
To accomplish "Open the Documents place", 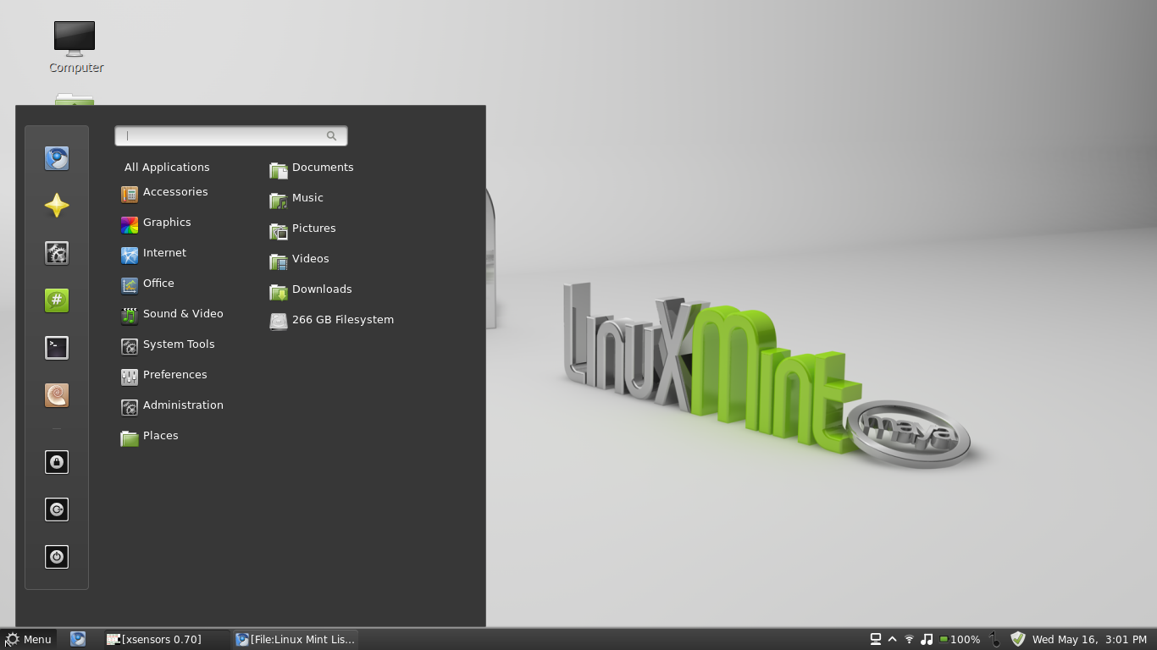I will pos(322,167).
